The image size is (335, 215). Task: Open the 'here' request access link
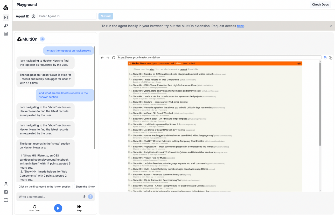click(240, 26)
